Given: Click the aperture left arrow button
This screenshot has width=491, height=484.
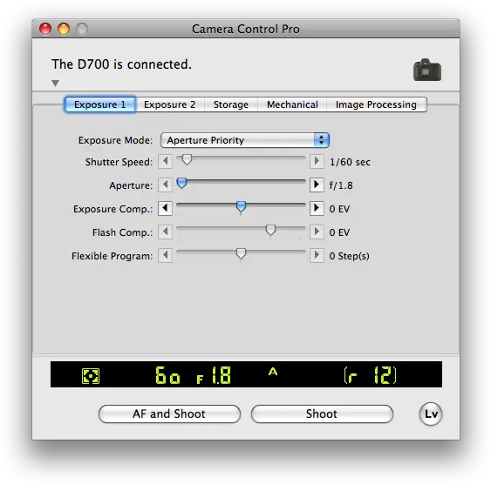Looking at the screenshot, I should [165, 185].
